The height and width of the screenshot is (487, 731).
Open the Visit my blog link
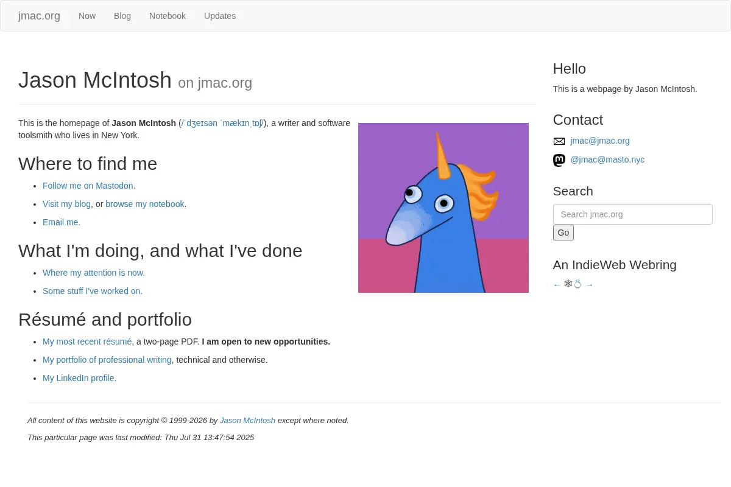[66, 204]
